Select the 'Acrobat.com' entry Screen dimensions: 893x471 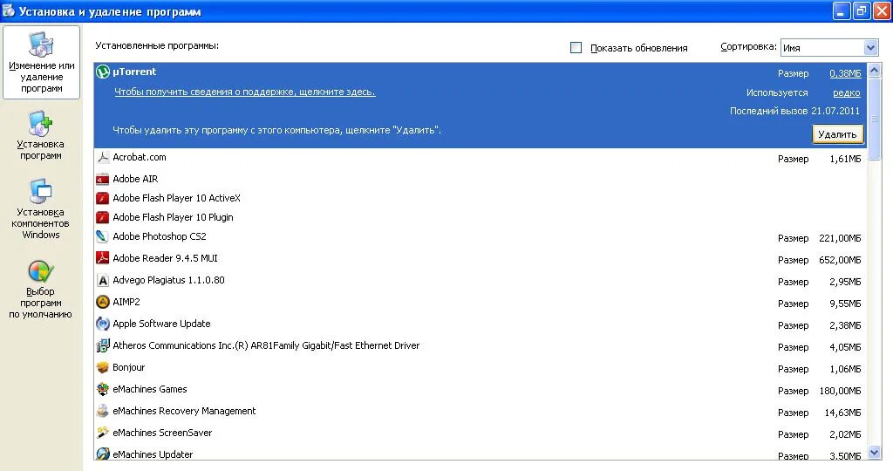(x=481, y=158)
